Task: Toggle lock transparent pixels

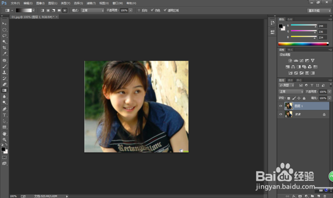Action: click(x=289, y=98)
